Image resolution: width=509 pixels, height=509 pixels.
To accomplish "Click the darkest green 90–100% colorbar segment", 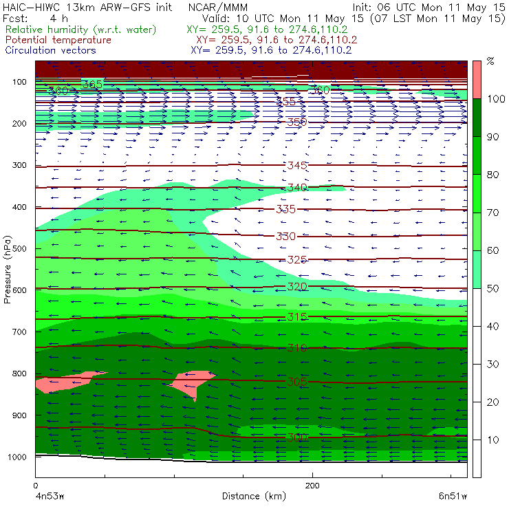I will [x=477, y=118].
